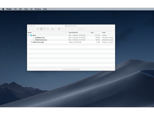Viewport: 154px width, 115px height.
Task: Click the SlideControl title folder icon
Action: (66, 26)
